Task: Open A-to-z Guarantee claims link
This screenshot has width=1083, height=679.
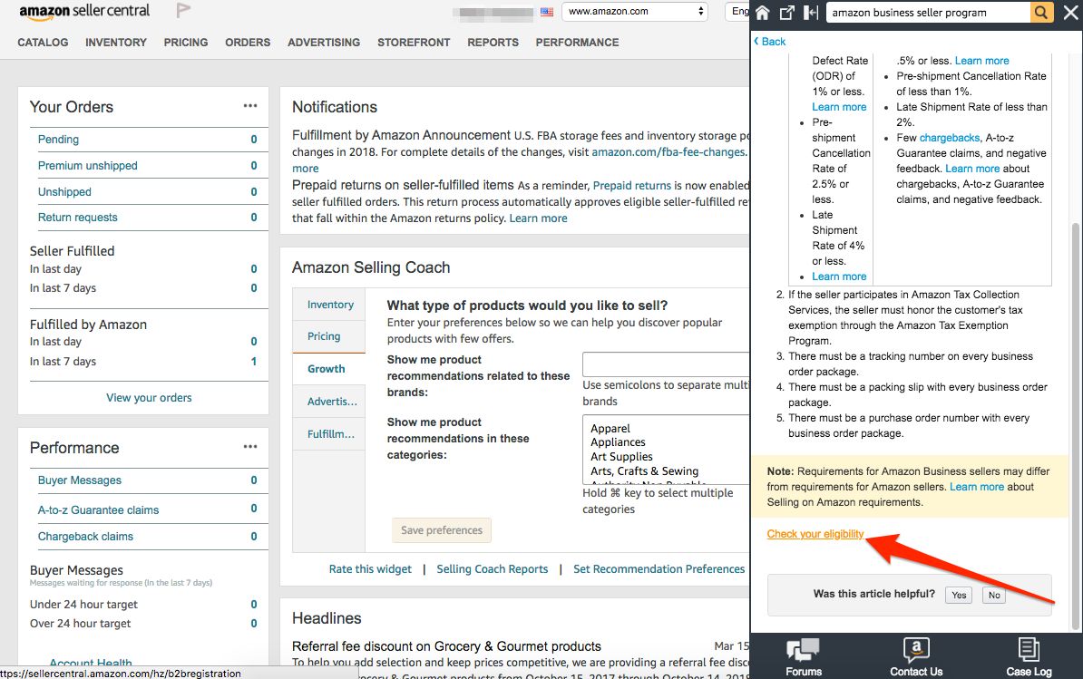Action: click(98, 510)
